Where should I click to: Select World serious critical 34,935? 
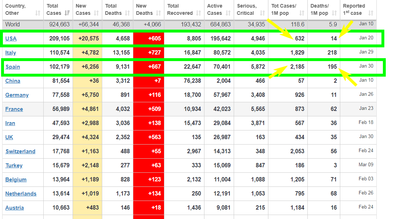tap(256, 24)
